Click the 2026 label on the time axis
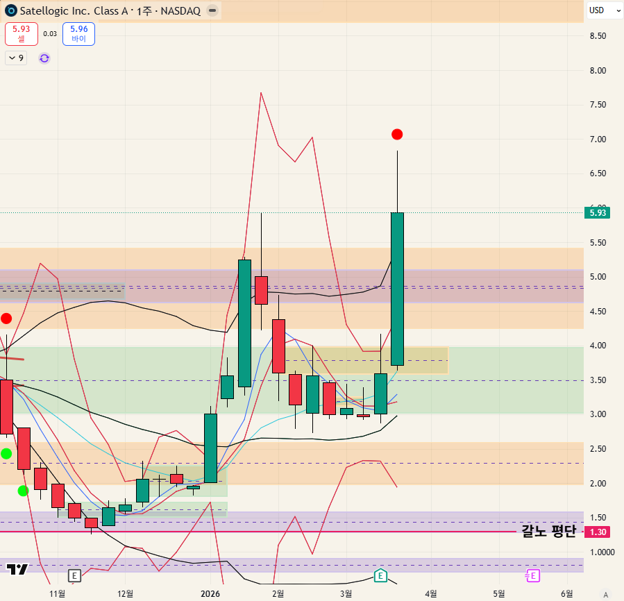This screenshot has height=601, width=624. pyautogui.click(x=210, y=594)
